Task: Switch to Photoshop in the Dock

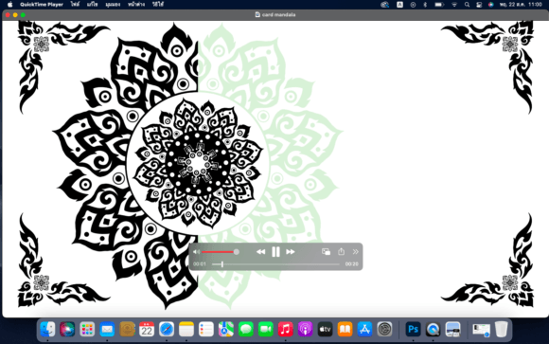Action: pos(413,329)
